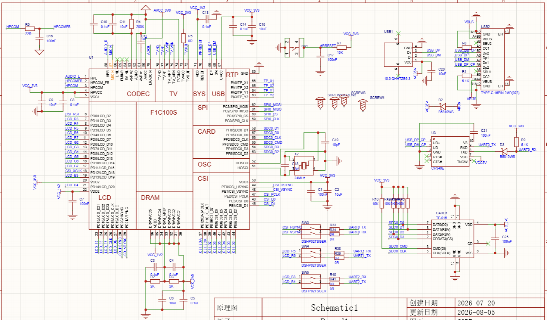This screenshot has width=547, height=320.
Task: Select capacitor C25 symbol
Action: (x=495, y=239)
